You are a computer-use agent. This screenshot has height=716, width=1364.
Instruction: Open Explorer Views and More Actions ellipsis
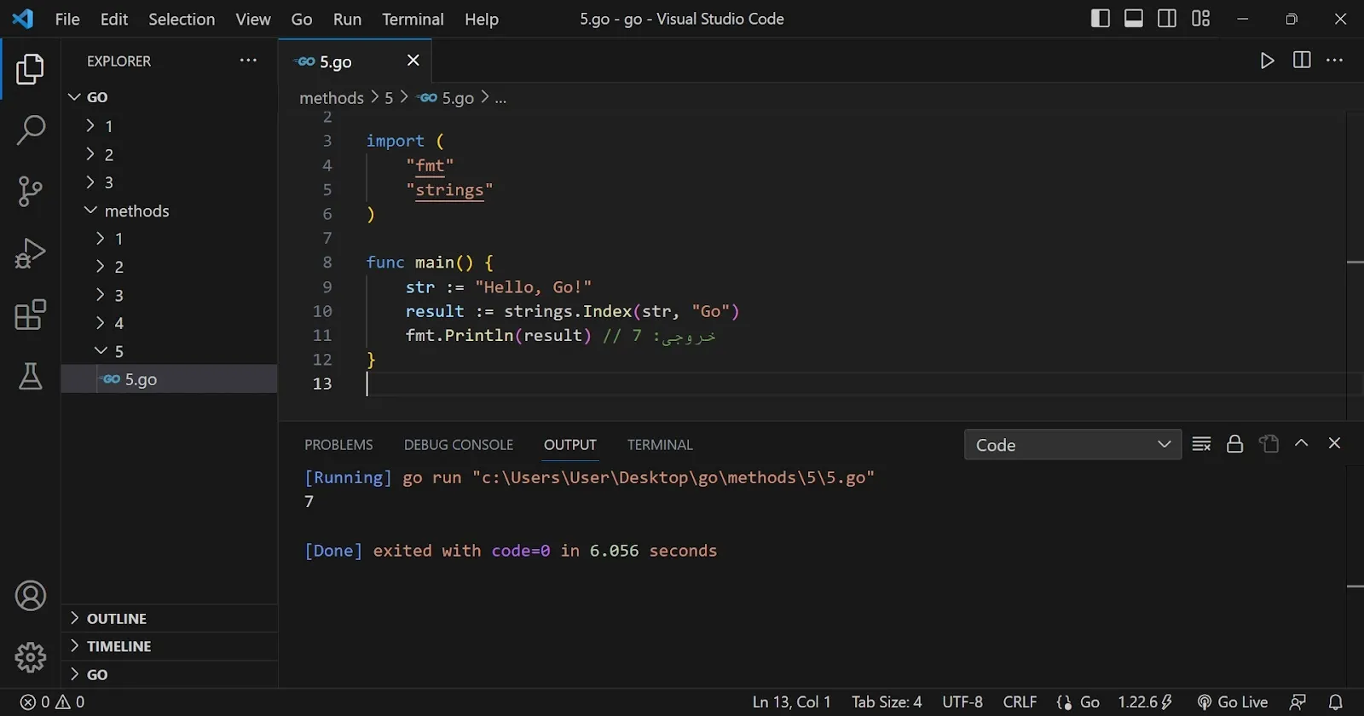248,61
